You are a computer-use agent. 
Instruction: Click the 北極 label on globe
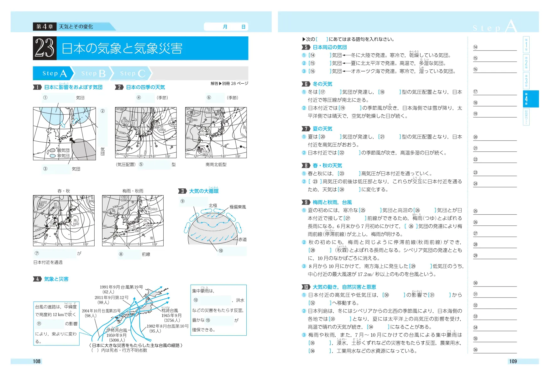[213, 205]
